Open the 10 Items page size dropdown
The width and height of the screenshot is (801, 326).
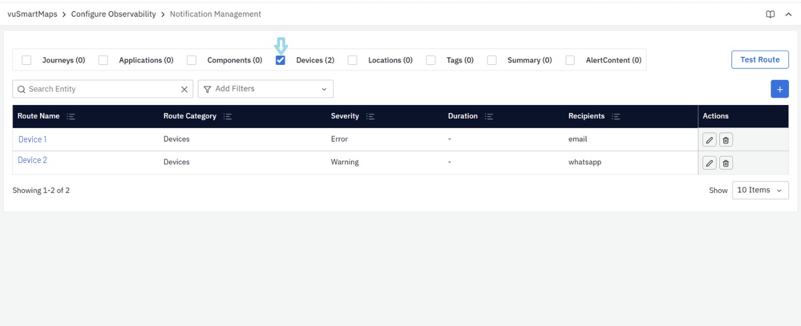point(760,190)
